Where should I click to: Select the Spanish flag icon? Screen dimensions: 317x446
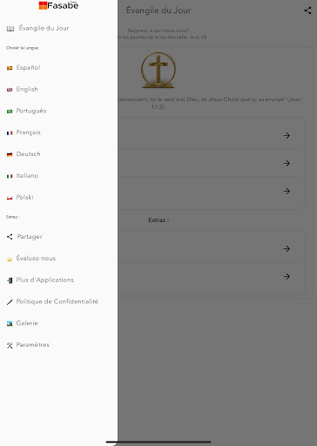(10, 68)
